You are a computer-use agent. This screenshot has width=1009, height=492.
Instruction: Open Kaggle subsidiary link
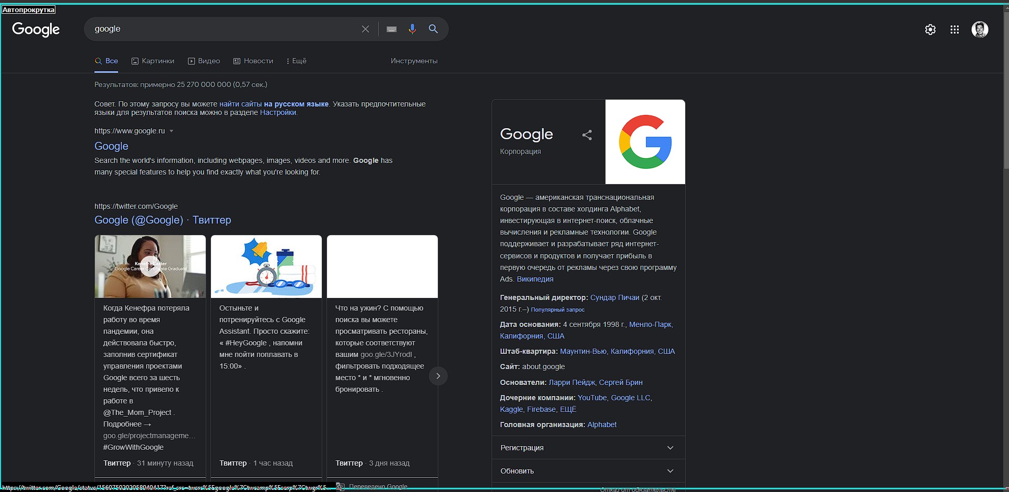(x=512, y=409)
